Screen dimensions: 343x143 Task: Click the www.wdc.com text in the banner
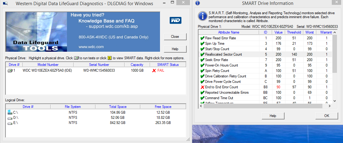tap(91, 47)
